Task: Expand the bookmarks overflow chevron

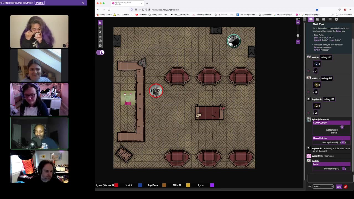Action: 332,15
